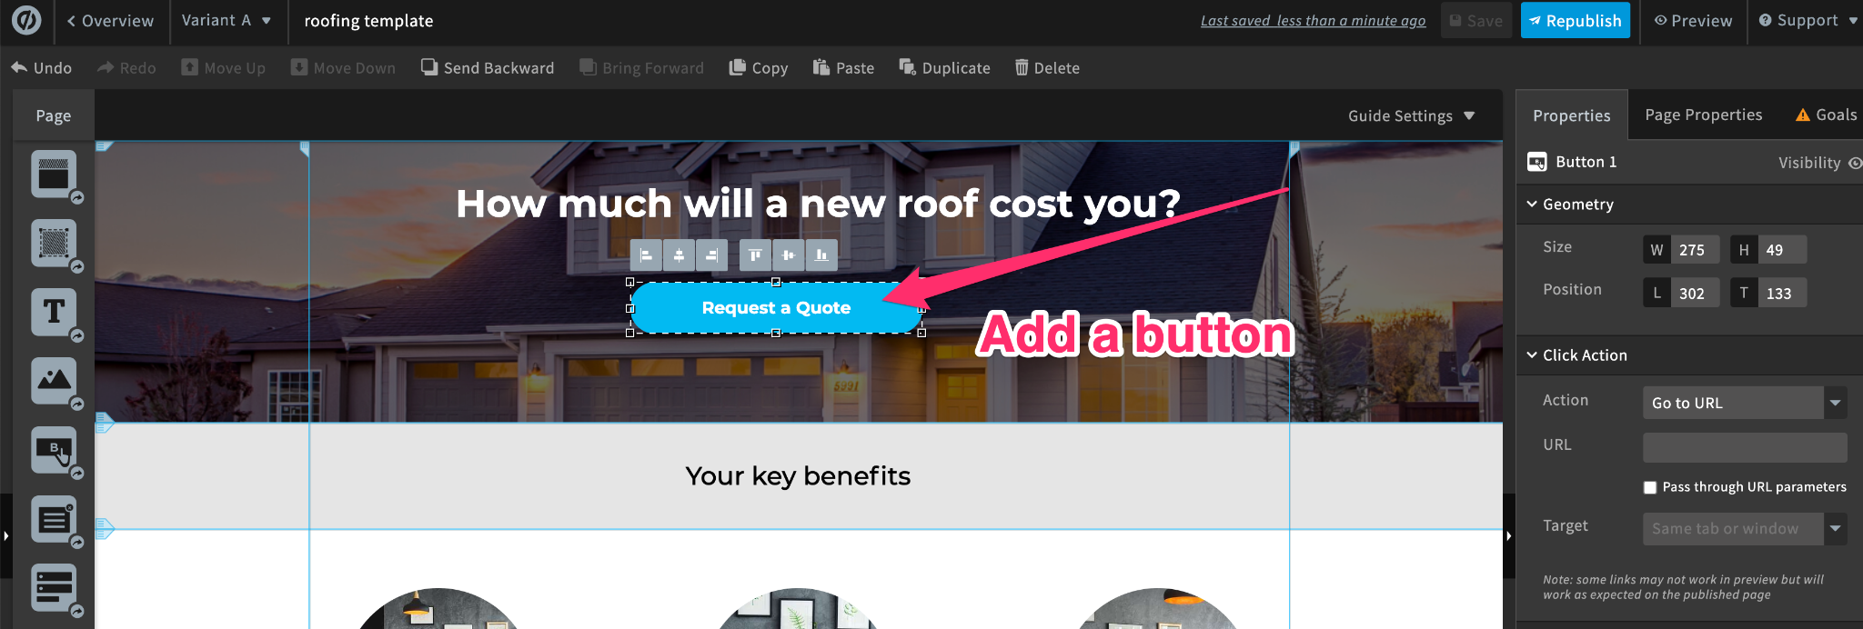Screen dimensions: 1863x629
Task: Center selected button horizontally
Action: [x=679, y=255]
